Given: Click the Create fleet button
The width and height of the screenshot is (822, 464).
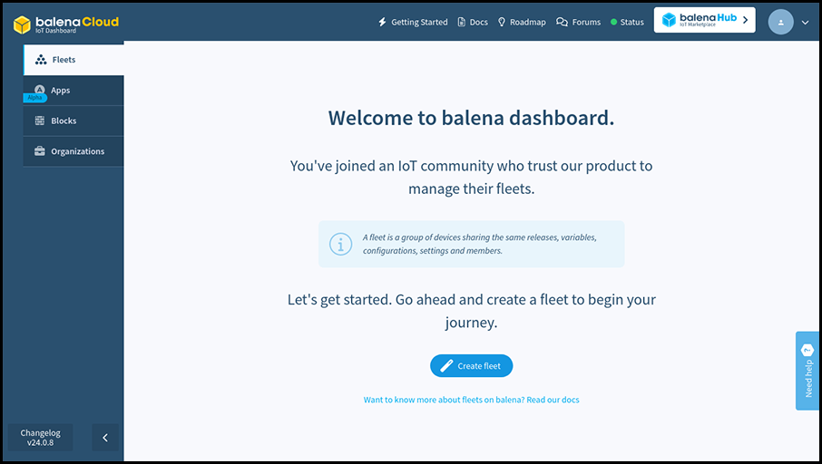Looking at the screenshot, I should pyautogui.click(x=471, y=365).
